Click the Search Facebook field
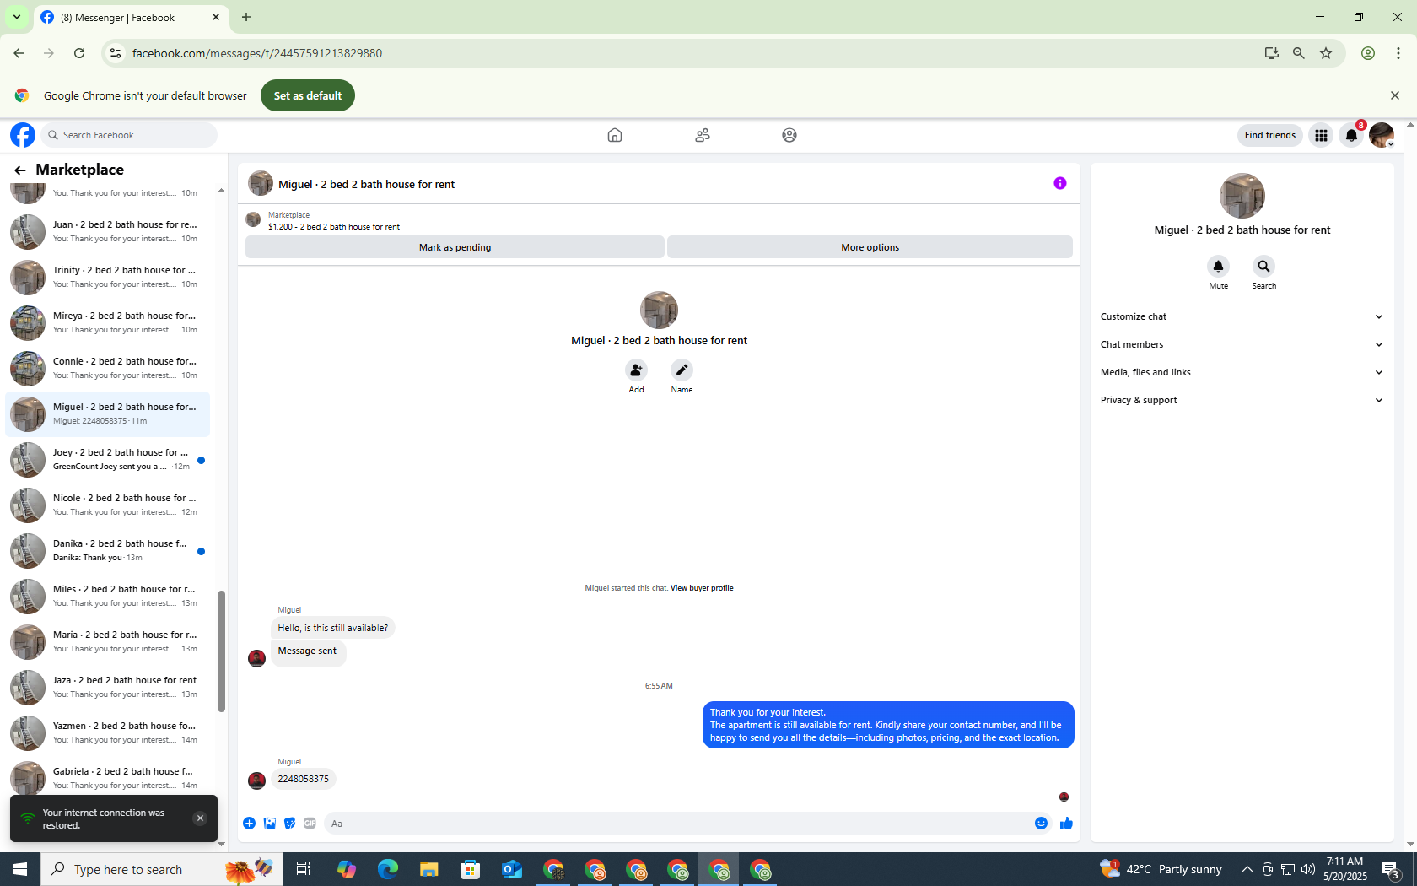The height and width of the screenshot is (886, 1417). click(129, 135)
